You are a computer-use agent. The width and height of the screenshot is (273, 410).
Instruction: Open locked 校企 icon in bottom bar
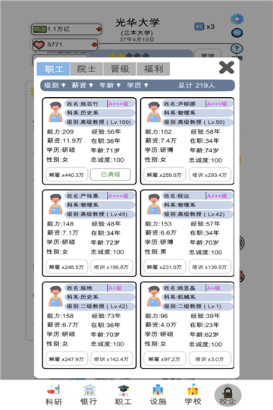coord(227,396)
